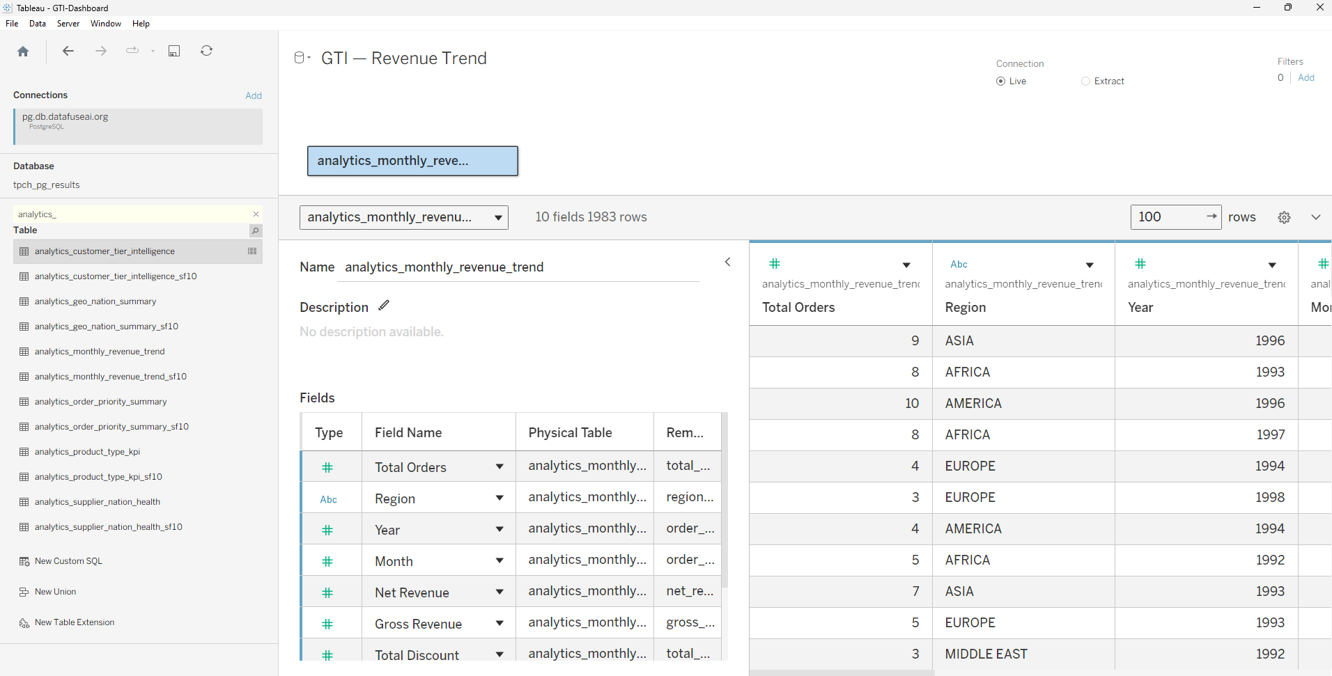Save the workbook using disk icon
This screenshot has width=1332, height=676.
(x=174, y=51)
